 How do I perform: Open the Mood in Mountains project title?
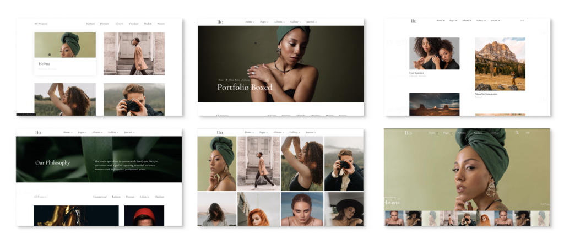pos(486,94)
